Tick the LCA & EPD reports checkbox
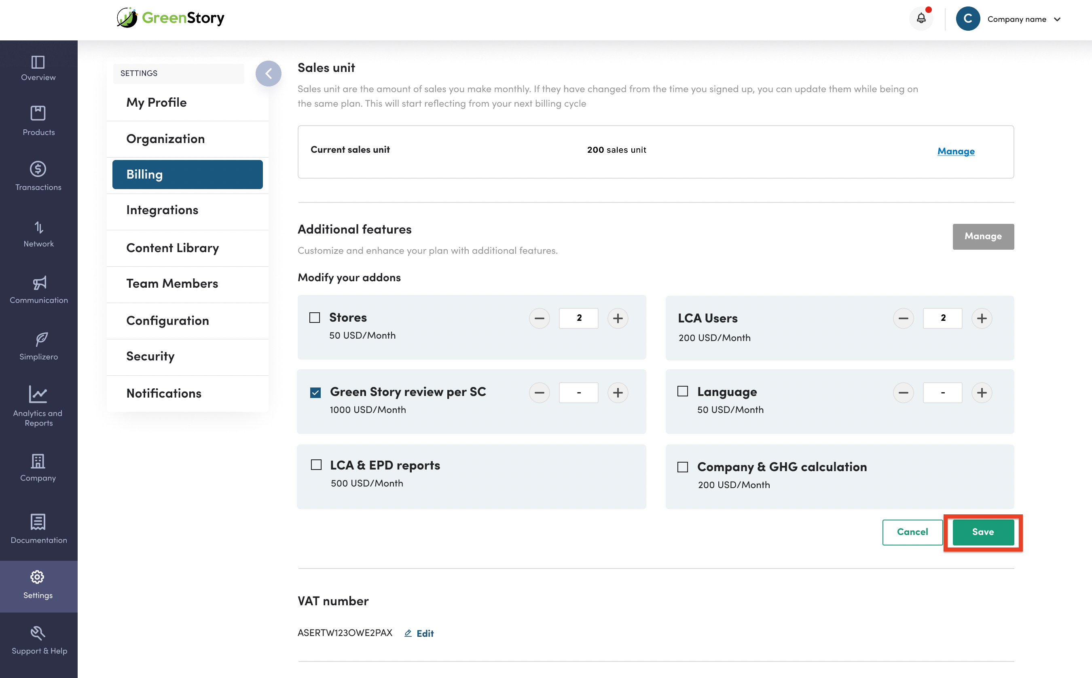Screen dimensions: 1092x678 pos(316,465)
